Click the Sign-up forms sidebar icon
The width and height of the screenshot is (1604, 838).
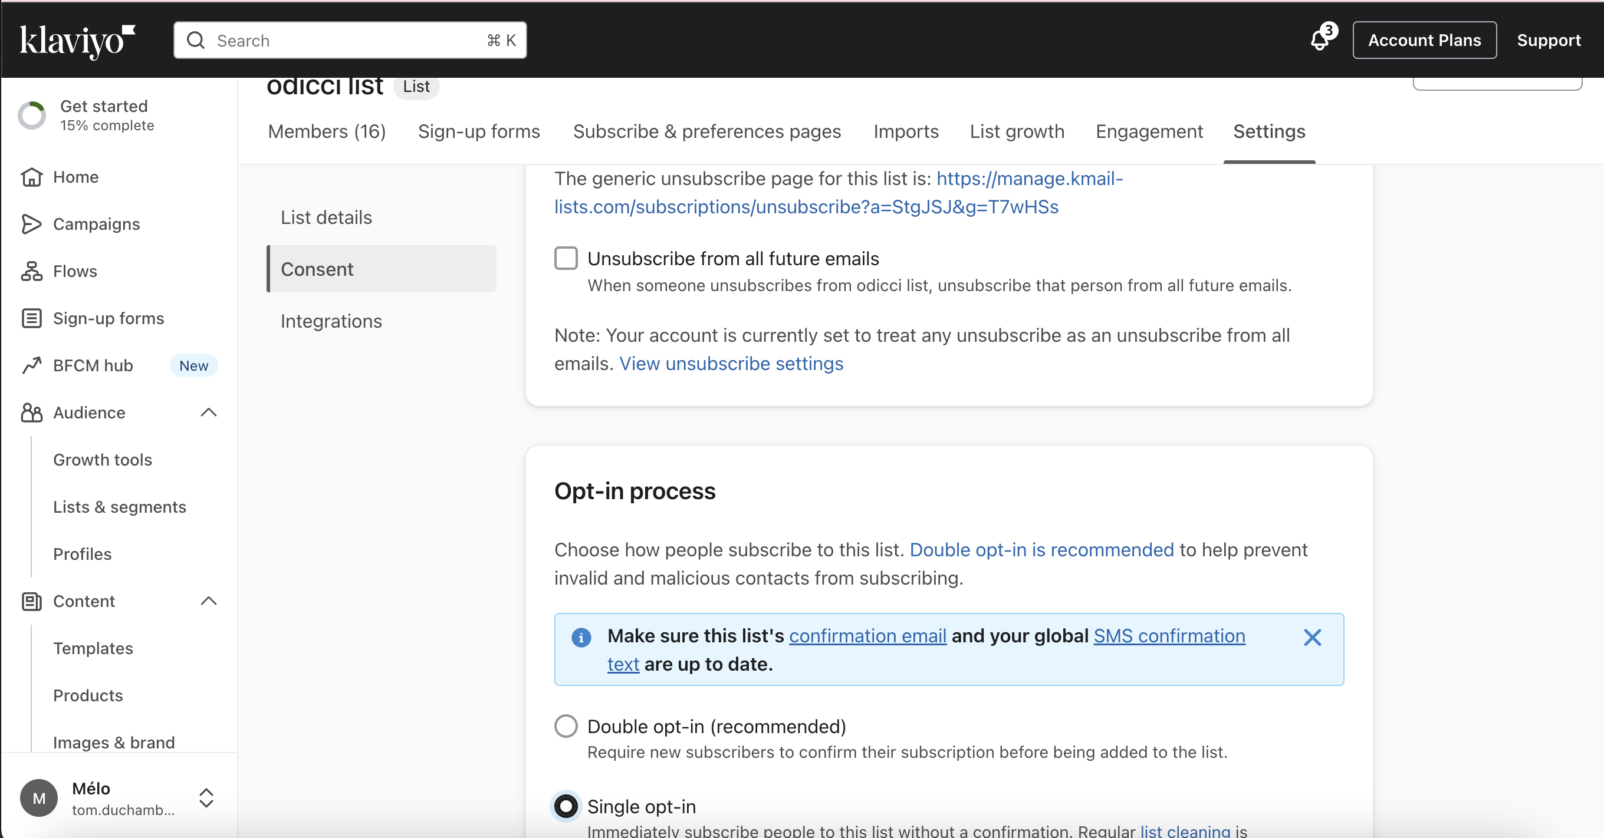click(x=31, y=319)
